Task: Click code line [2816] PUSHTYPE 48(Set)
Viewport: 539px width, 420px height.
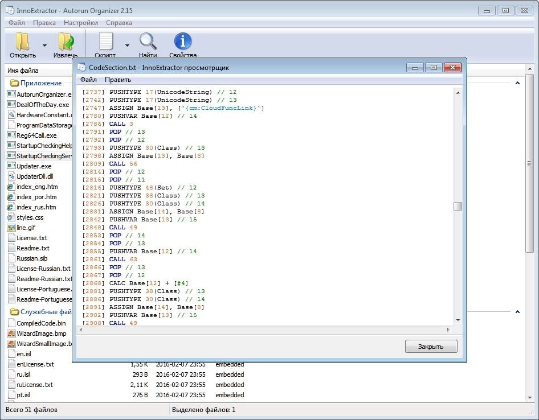Action: point(139,187)
